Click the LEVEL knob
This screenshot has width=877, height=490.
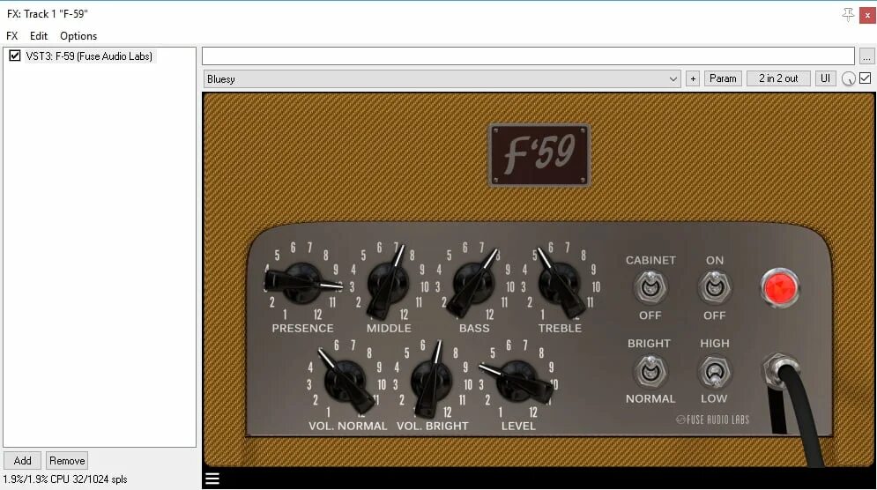(517, 381)
